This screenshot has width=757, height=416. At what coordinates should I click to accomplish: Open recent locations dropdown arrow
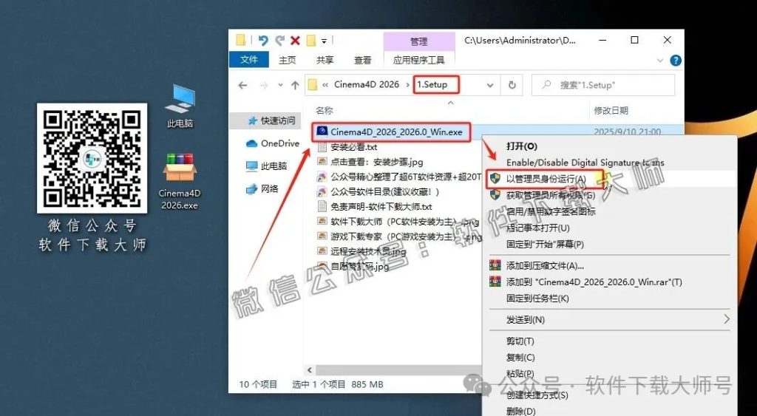point(280,86)
